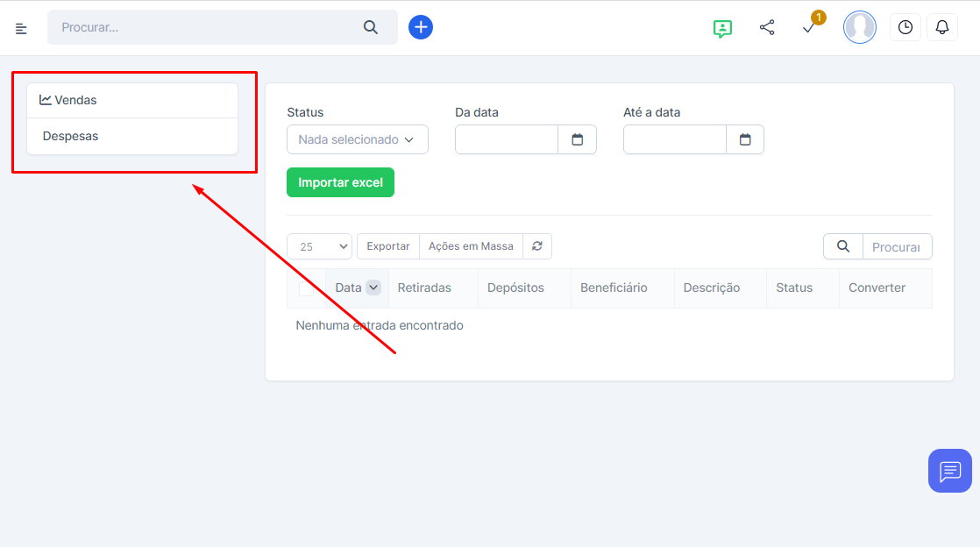Click the Importar excel button
The image size is (980, 547).
pos(340,182)
